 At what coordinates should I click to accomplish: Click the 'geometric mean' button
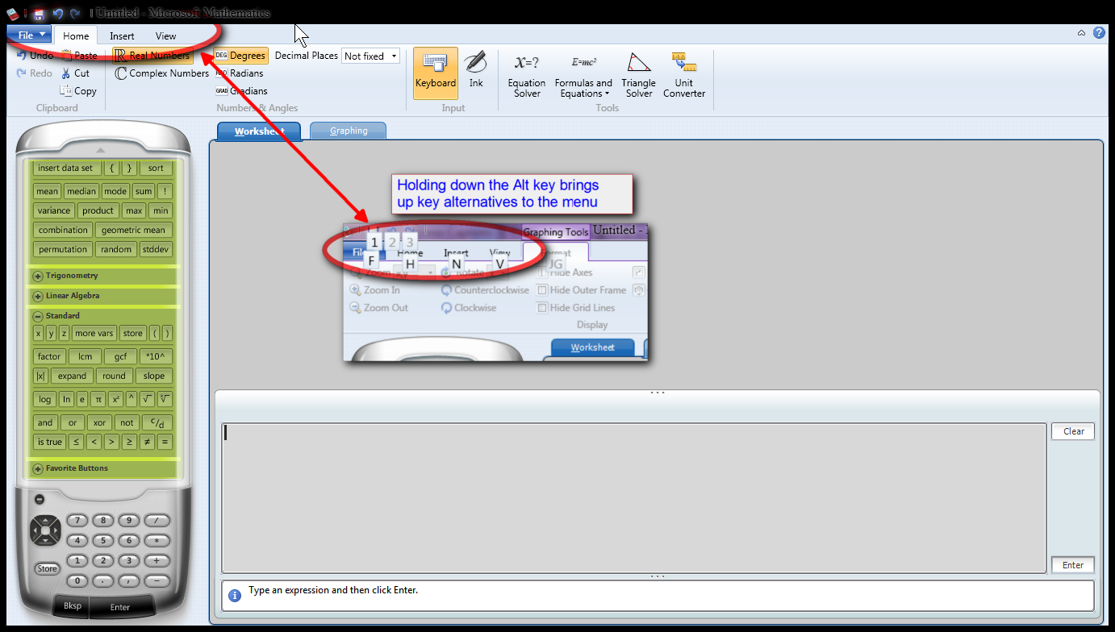pos(133,230)
